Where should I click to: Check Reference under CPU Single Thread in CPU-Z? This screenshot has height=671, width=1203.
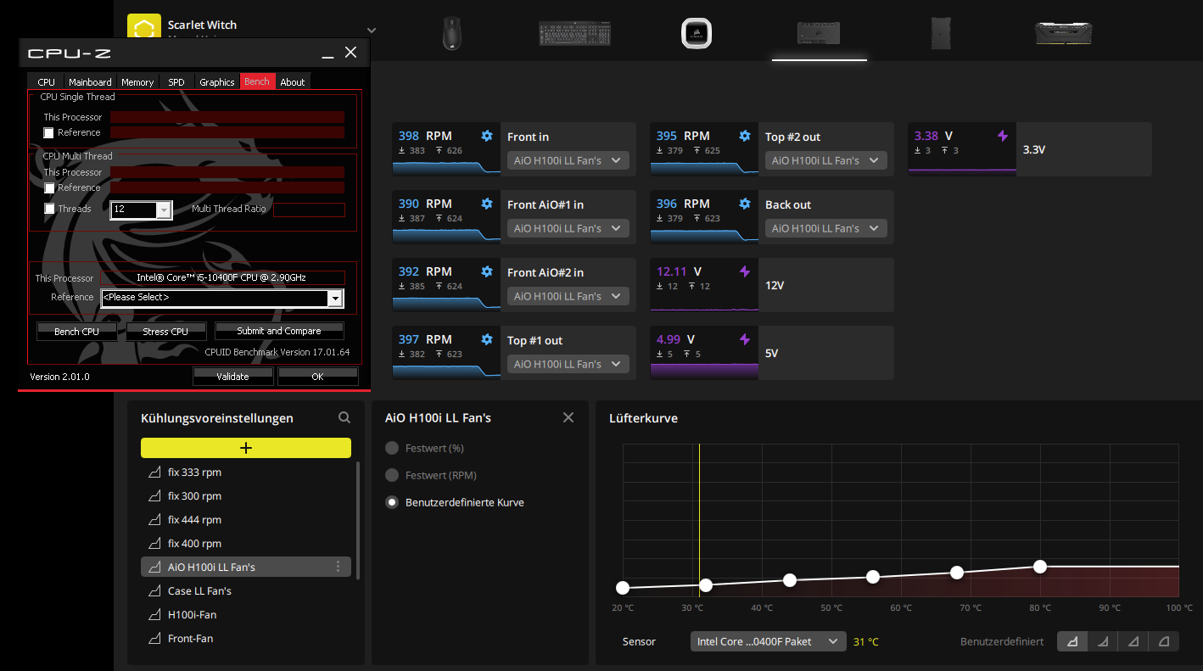click(x=49, y=132)
